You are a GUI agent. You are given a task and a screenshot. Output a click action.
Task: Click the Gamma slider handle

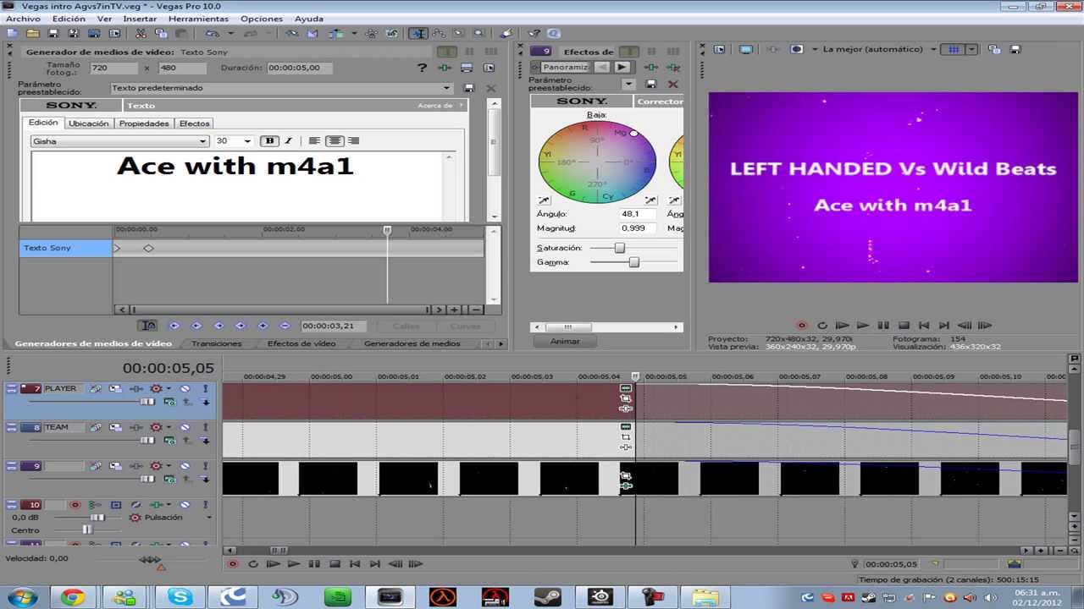pyautogui.click(x=633, y=262)
